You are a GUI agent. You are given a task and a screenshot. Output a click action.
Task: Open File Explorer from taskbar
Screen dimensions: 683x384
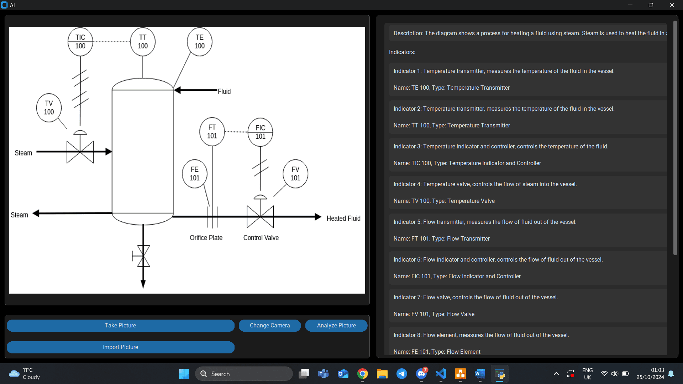[x=382, y=374]
